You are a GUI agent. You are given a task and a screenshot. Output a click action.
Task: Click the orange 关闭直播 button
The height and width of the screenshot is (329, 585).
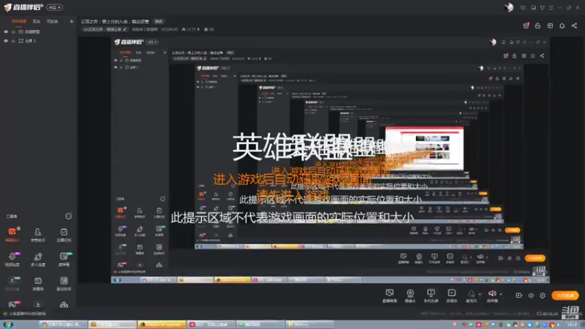tap(565, 295)
